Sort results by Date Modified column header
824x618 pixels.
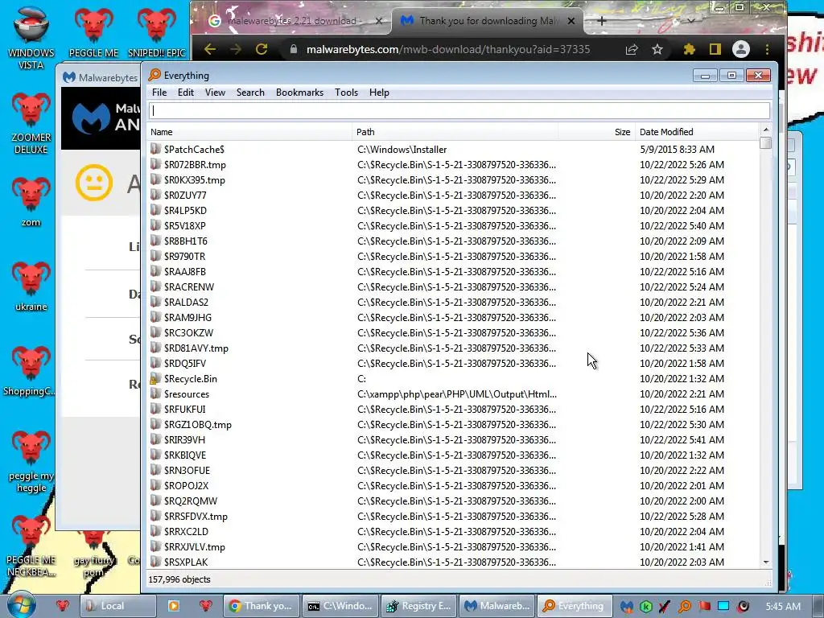[697, 132]
